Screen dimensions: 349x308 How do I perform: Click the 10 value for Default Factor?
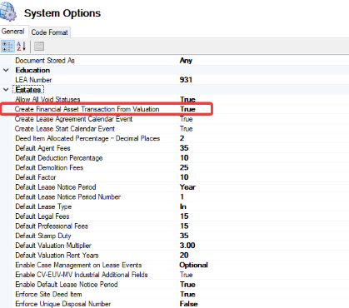[x=184, y=177]
